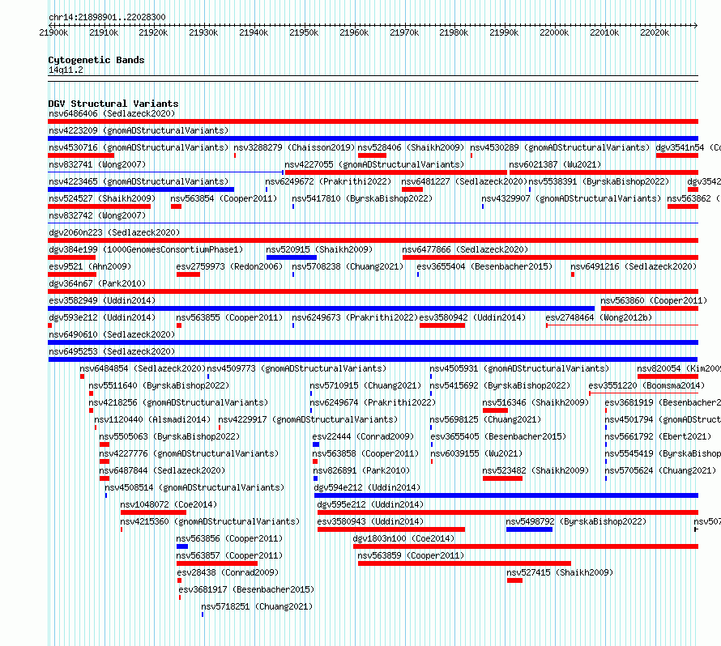Select the nsv832742 (Wong2007) label
The image size is (721, 646).
pyautogui.click(x=97, y=215)
